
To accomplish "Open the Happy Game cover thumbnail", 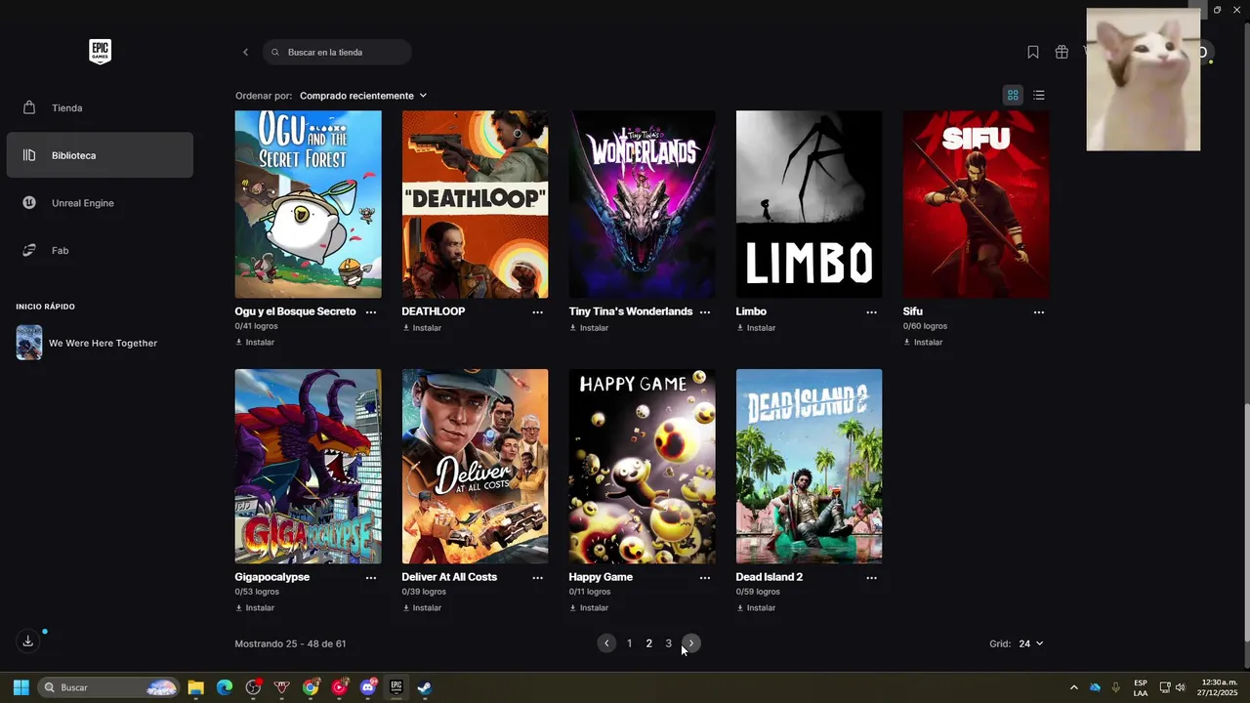I will [642, 466].
